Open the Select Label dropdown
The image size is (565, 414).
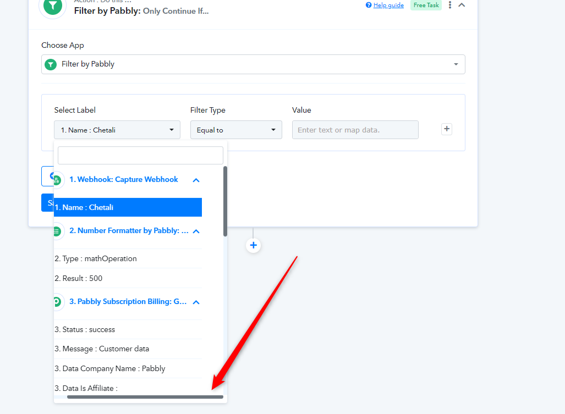(x=117, y=130)
